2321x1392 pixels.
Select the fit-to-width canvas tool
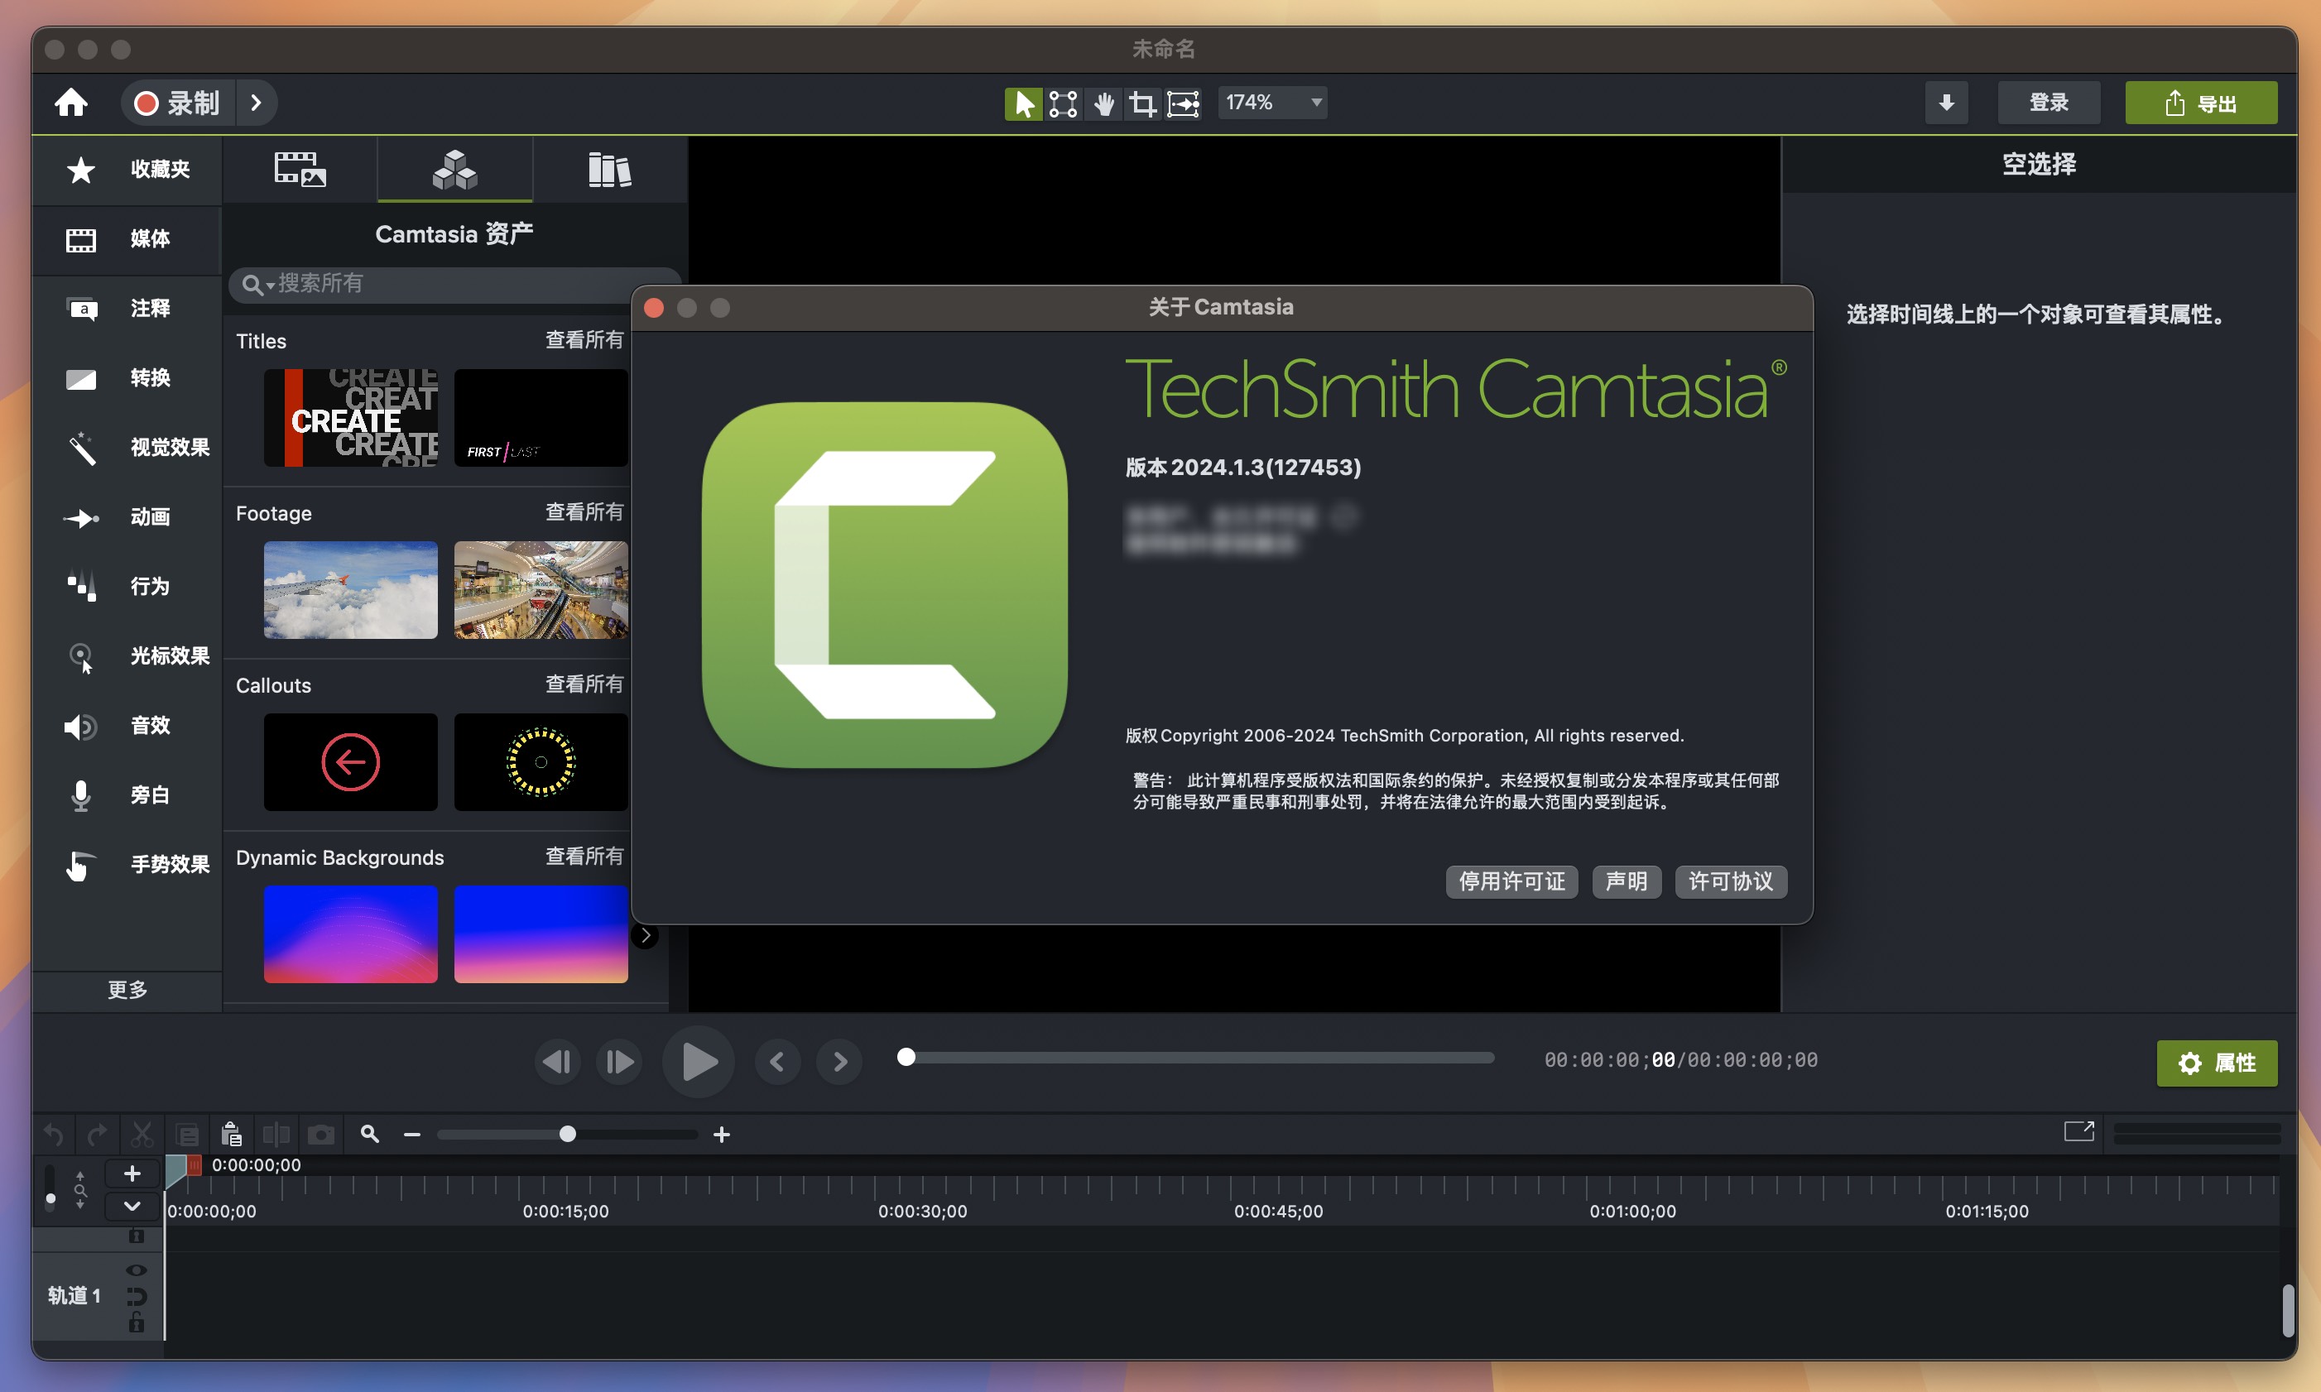coord(1183,103)
